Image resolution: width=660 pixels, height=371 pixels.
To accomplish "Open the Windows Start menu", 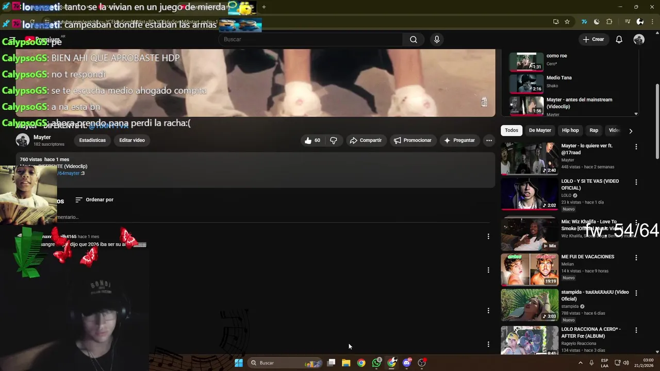I will pos(239,363).
